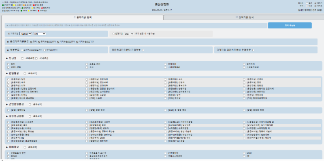Check 장비정보 CRRT checkbox
324x161 pixels.
(244, 153)
